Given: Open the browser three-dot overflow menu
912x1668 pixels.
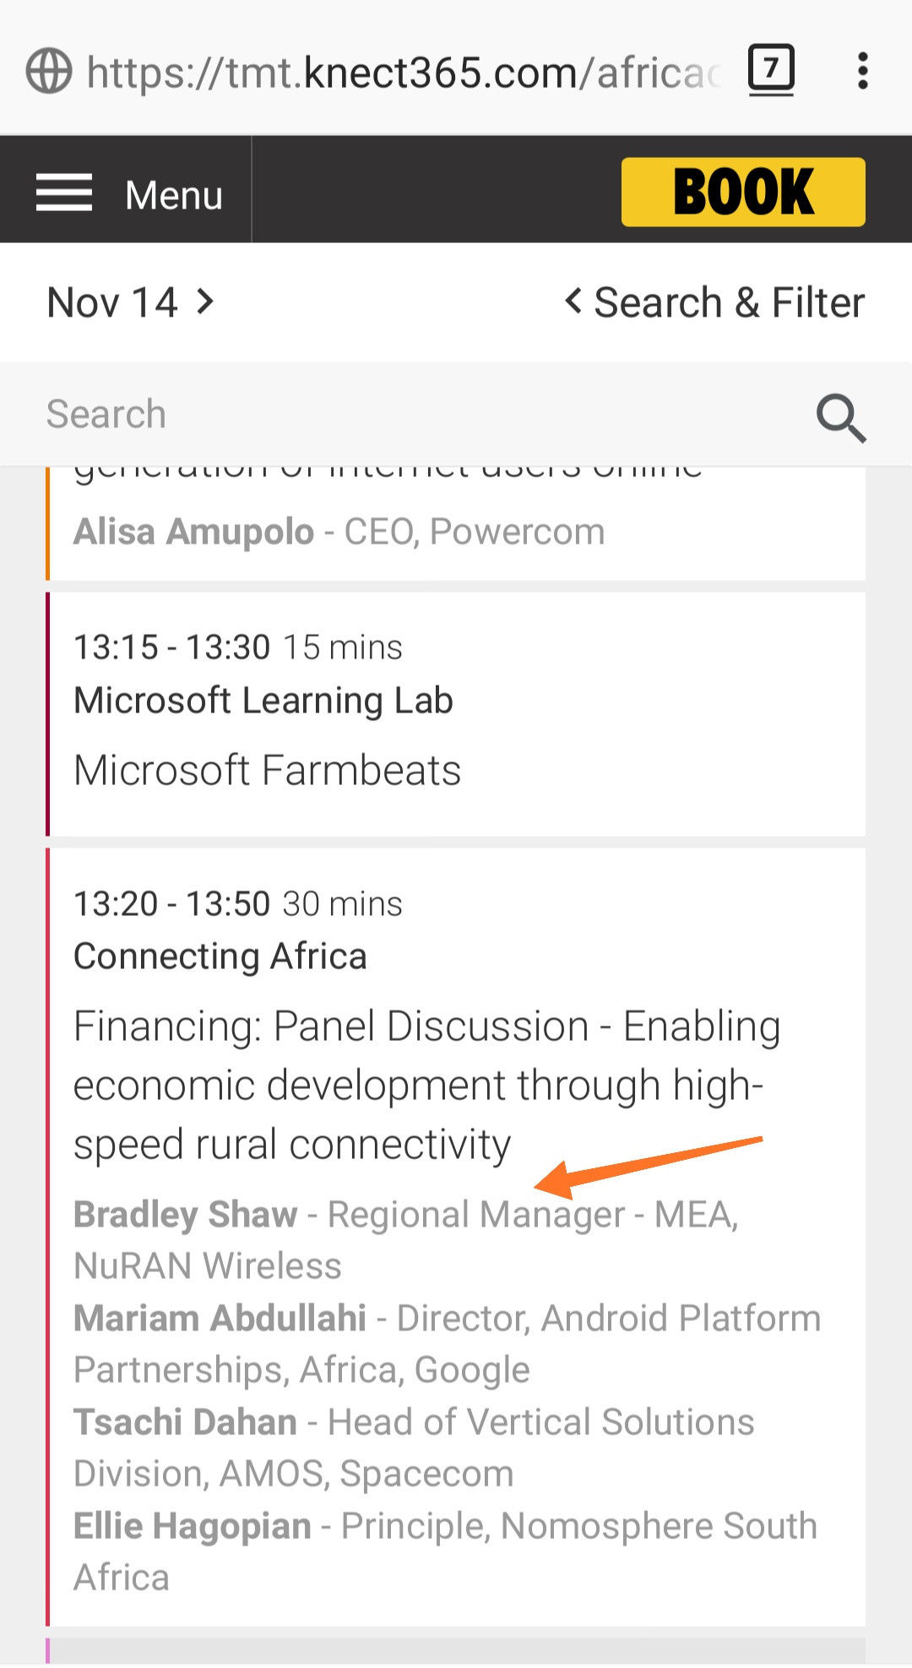Looking at the screenshot, I should [862, 71].
